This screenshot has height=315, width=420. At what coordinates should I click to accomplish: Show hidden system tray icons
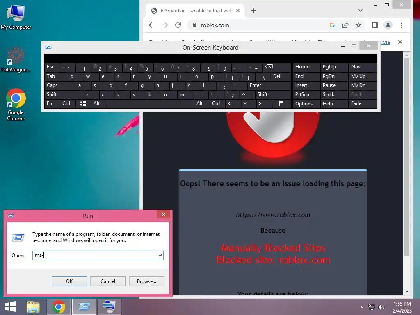coord(362,307)
